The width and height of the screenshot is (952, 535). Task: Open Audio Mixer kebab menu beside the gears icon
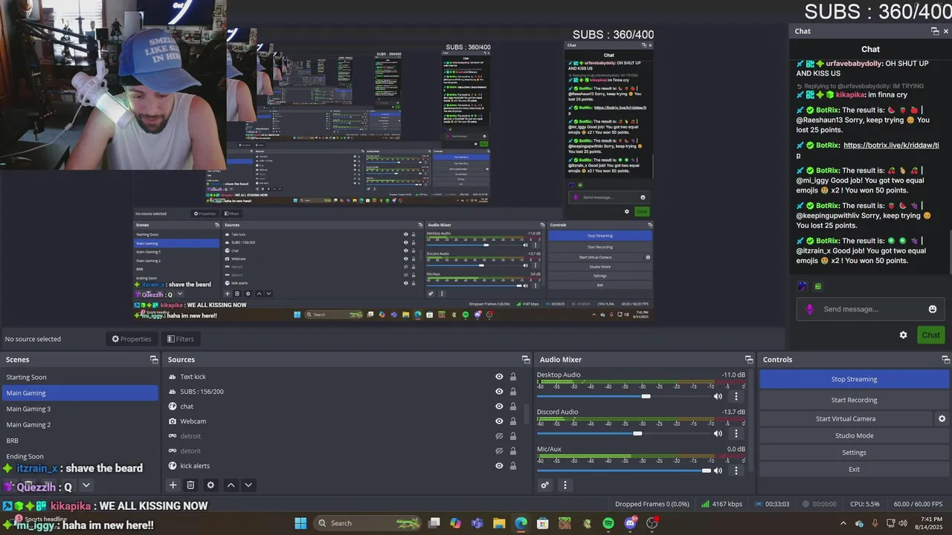(565, 485)
